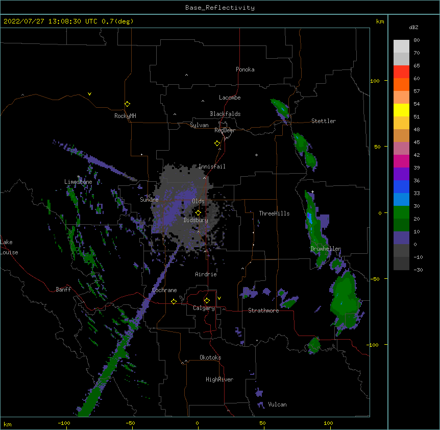Pick the bright green swatch below 30
Screen dimensions: 440x430
(x=401, y=212)
